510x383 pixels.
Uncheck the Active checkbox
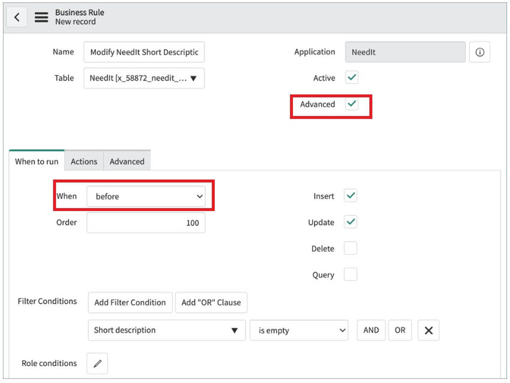pos(352,77)
